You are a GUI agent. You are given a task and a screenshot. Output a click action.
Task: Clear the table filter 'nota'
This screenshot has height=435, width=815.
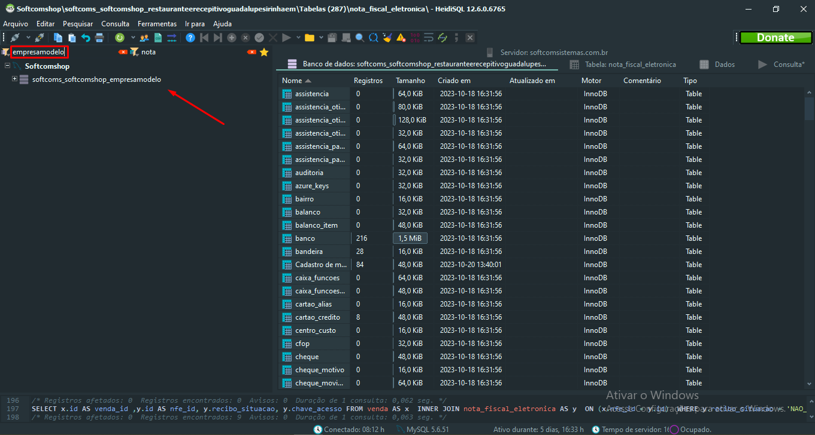point(252,52)
